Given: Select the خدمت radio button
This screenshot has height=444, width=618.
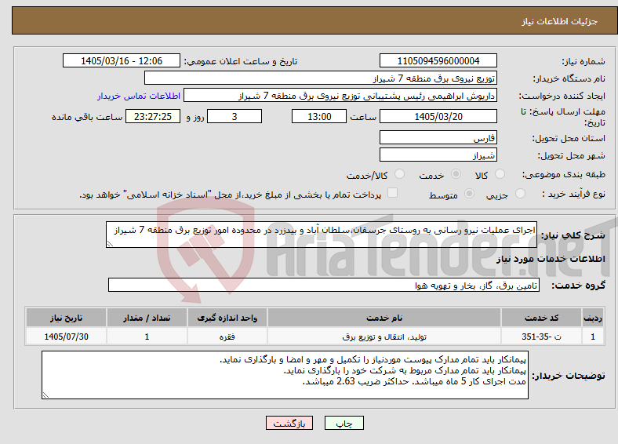Looking at the screenshot, I should (456, 174).
